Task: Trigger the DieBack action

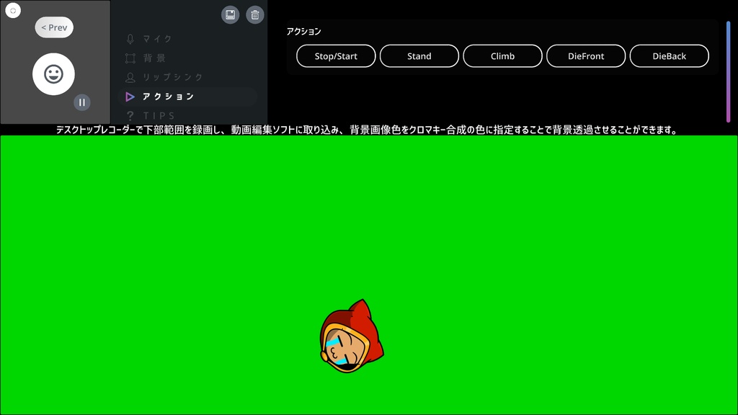Action: point(669,55)
